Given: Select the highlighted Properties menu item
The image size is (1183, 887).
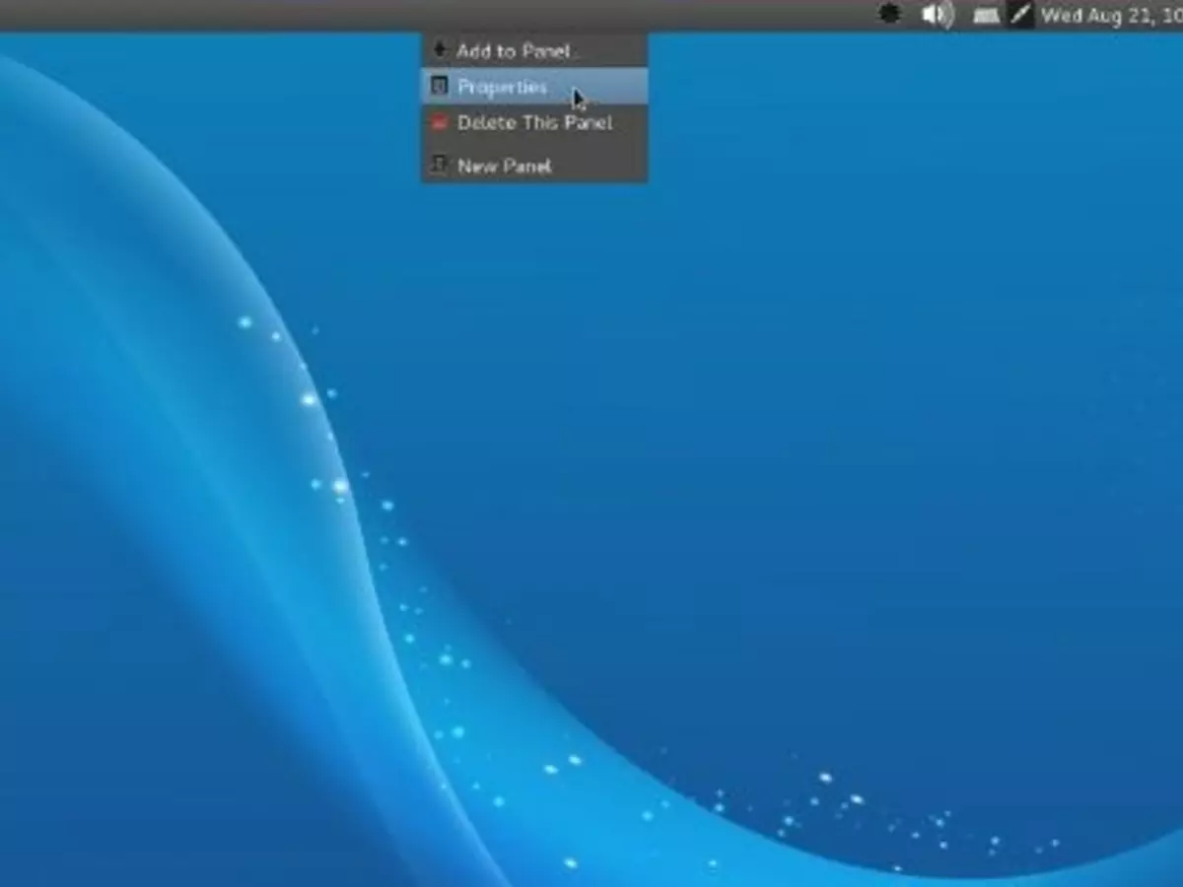Looking at the screenshot, I should [x=502, y=87].
